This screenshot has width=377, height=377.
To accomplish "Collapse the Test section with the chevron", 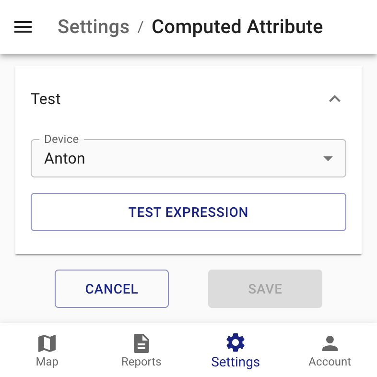I will (x=335, y=99).
